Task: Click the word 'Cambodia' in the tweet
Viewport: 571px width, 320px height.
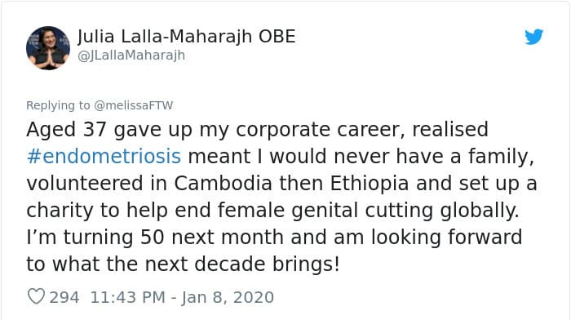Action: pyautogui.click(x=223, y=184)
